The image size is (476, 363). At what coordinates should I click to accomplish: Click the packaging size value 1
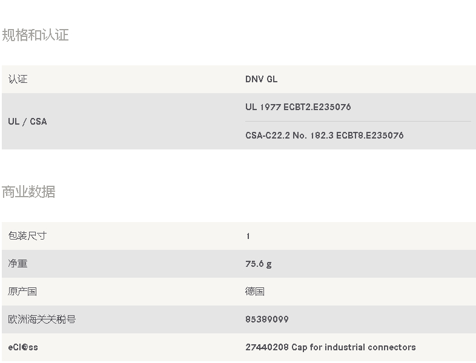tap(248, 236)
